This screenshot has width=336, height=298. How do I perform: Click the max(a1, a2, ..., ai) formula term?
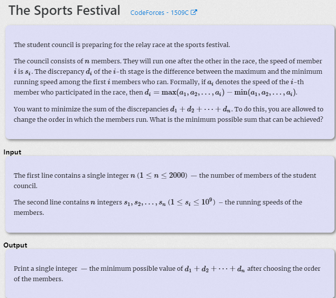tap(193, 92)
